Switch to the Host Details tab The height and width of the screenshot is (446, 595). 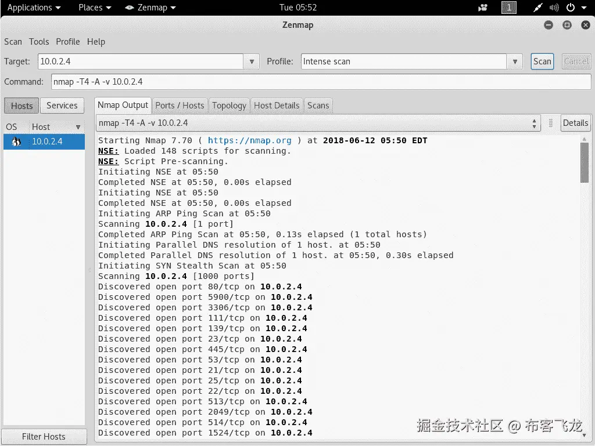(x=277, y=106)
